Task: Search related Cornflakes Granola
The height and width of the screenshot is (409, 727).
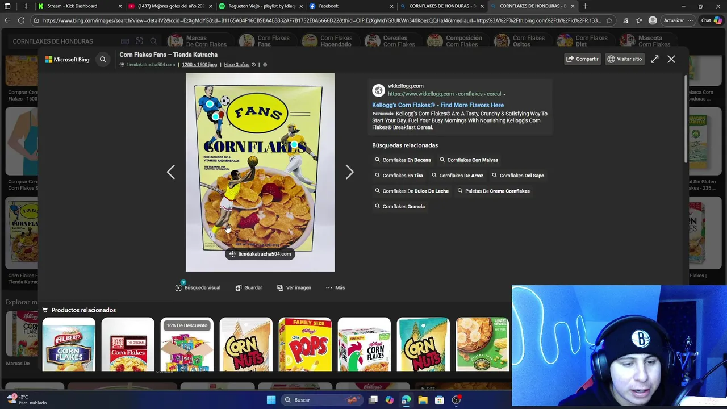Action: [x=400, y=207]
